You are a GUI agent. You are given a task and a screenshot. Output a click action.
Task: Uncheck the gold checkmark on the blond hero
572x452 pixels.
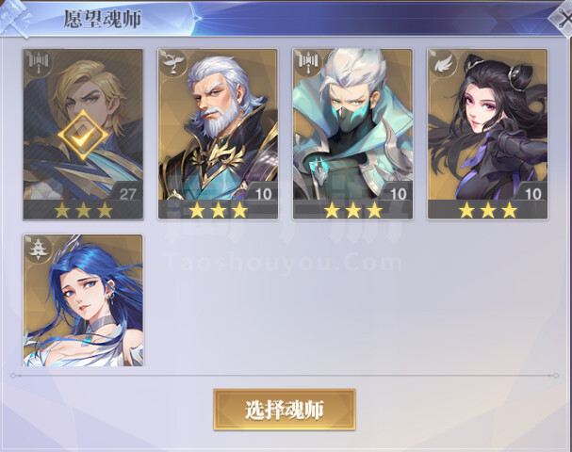83,136
